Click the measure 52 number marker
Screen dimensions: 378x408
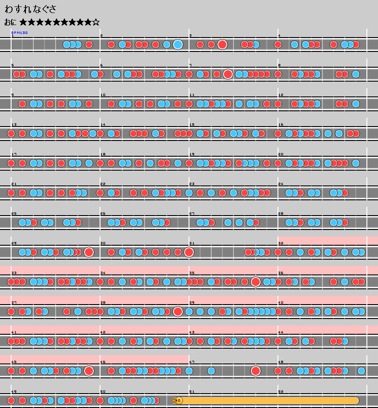[x=281, y=392]
